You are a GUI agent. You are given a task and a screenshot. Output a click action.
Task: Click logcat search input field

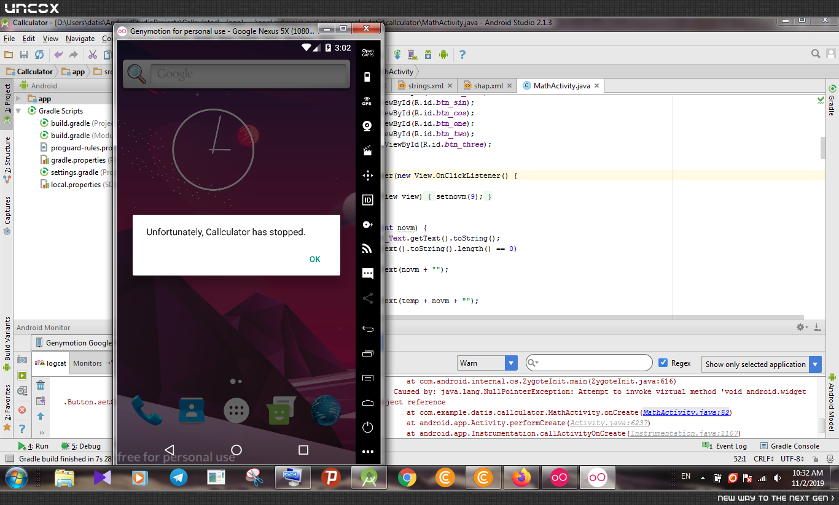pyautogui.click(x=588, y=363)
